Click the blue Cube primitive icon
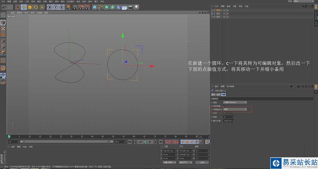This screenshot has width=318, height=169. click(x=94, y=7)
